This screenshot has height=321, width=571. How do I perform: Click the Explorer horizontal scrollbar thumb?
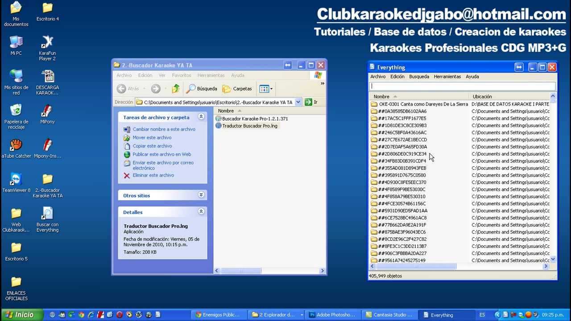241,271
